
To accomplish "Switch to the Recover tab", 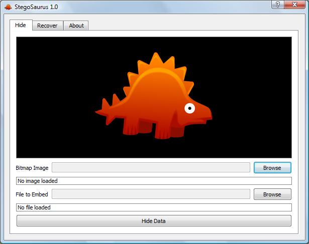I will point(48,26).
